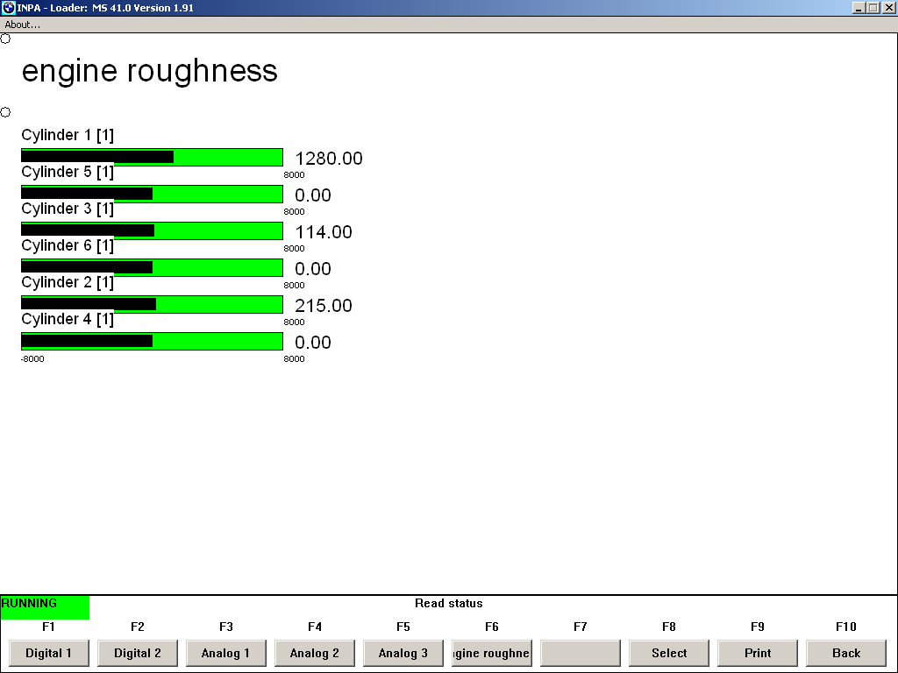Screen dimensions: 898x673
Task: Select the Cylinder 3 roughness bar
Action: tap(152, 230)
